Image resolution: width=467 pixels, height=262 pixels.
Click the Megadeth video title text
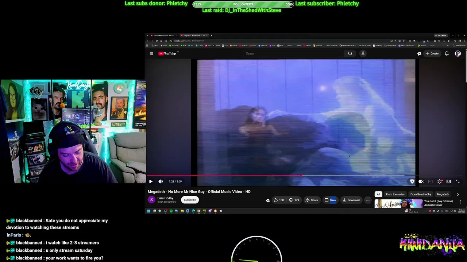pyautogui.click(x=199, y=191)
